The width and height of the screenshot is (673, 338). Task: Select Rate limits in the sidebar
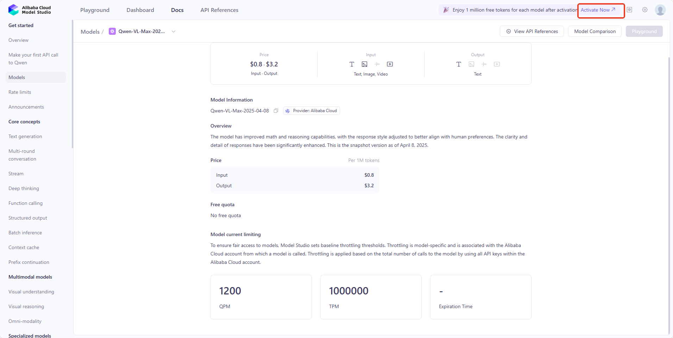point(20,92)
